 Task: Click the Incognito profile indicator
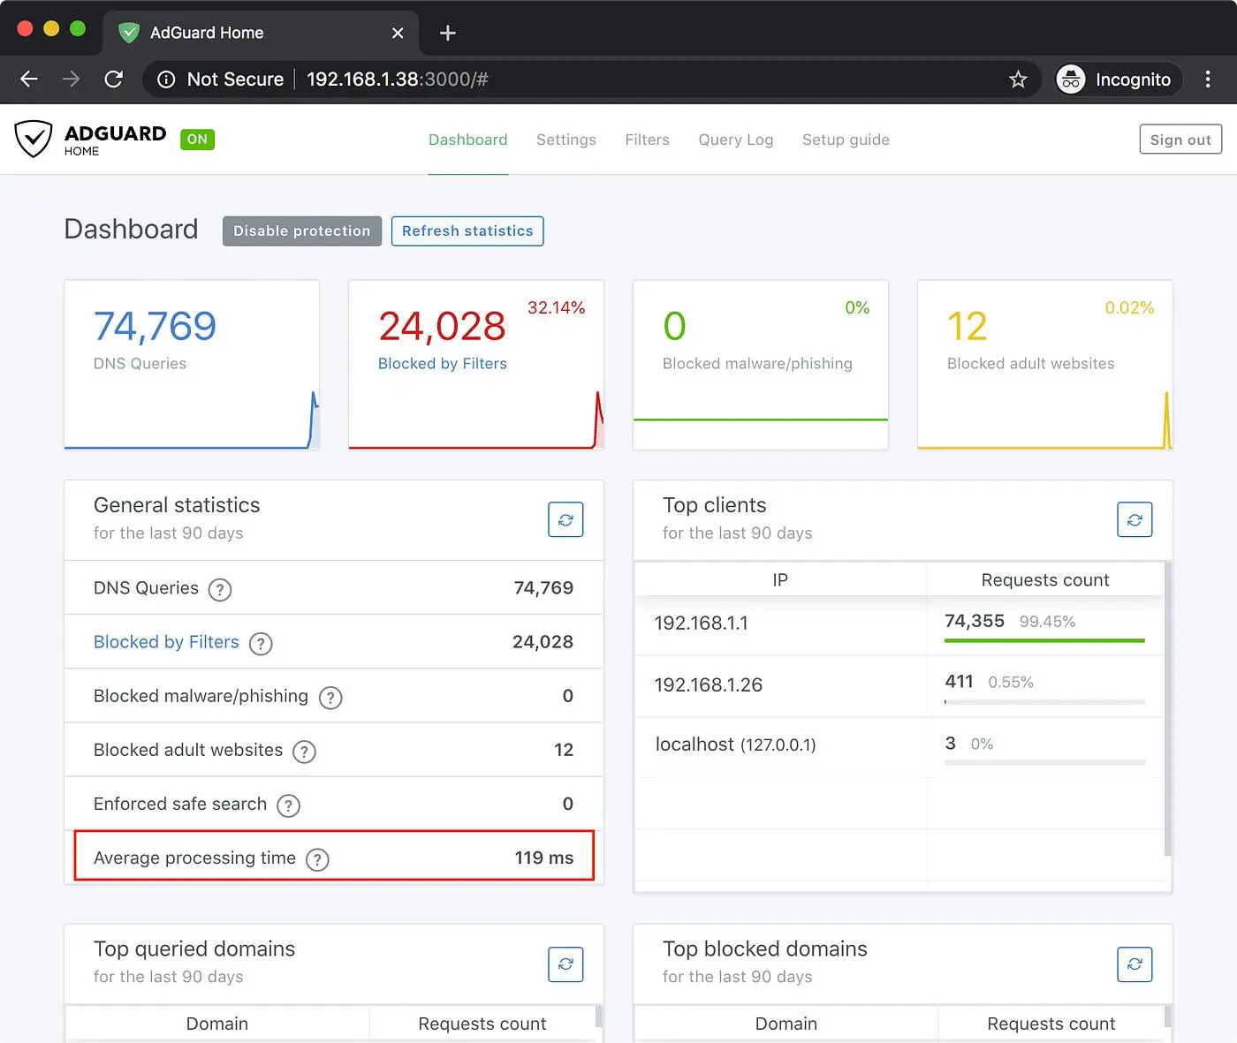[x=1118, y=79]
